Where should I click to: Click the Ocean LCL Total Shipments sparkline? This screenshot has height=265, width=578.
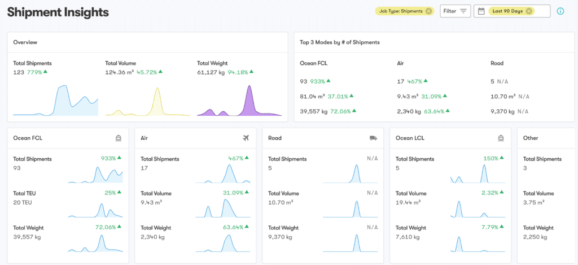point(478,173)
